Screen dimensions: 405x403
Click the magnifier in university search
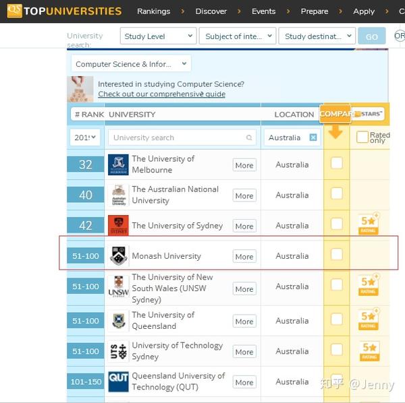[249, 137]
